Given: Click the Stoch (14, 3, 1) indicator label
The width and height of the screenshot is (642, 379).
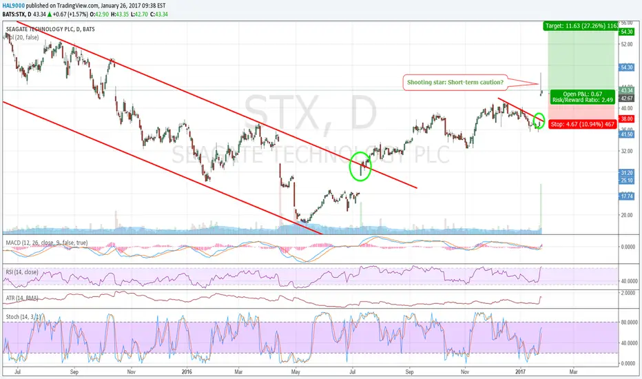Looking at the screenshot, I should (x=23, y=317).
